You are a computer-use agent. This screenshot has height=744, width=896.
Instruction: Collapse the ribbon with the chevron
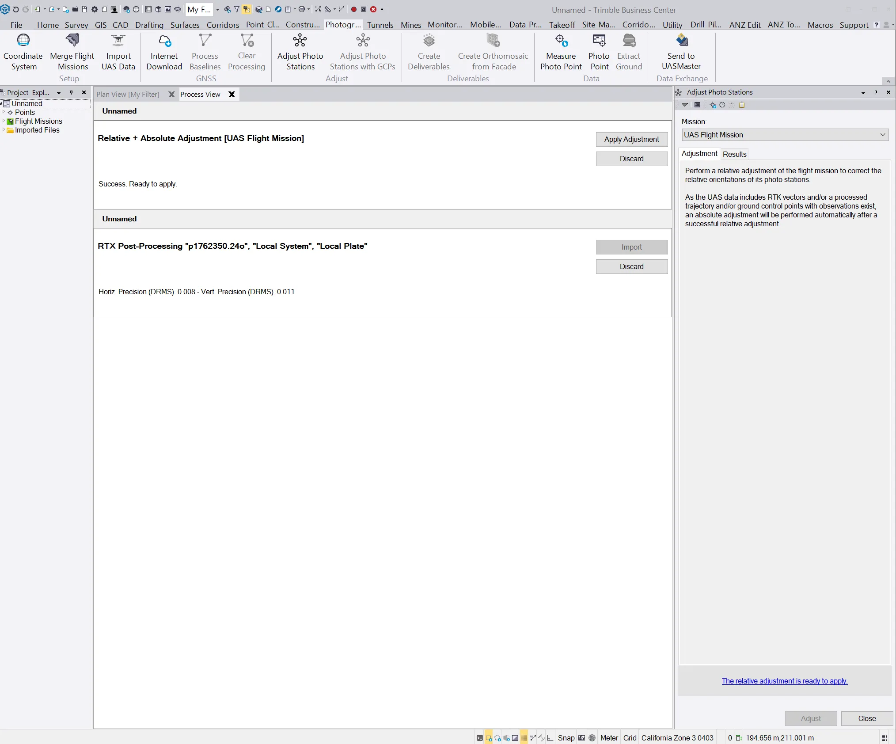point(888,81)
